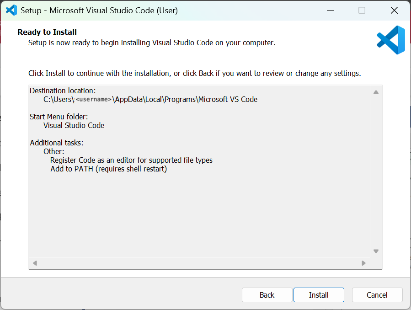Cancel the Visual Studio Code setup
Screen dimensions: 411x310
tap(377, 295)
